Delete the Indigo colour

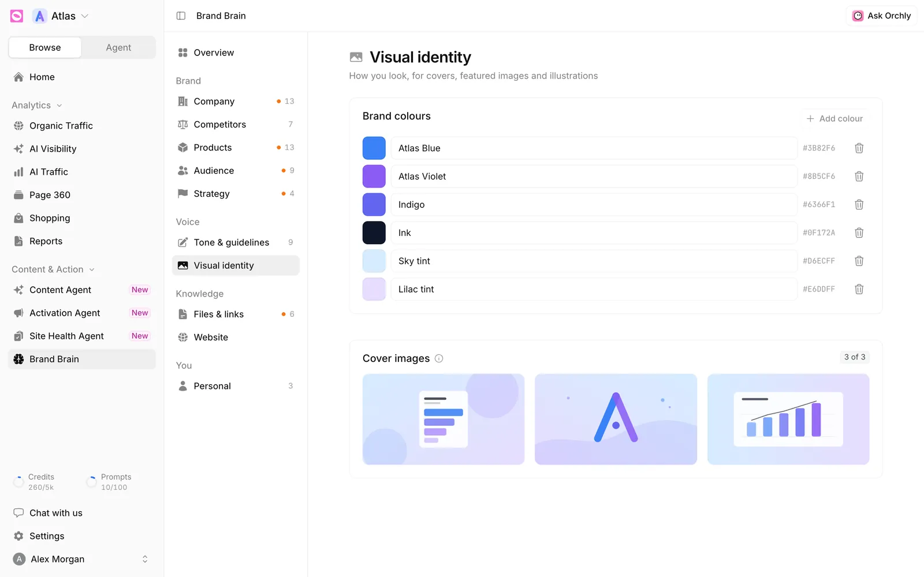pos(859,205)
